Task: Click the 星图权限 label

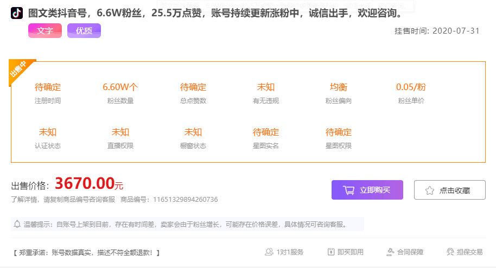Action: coord(339,145)
